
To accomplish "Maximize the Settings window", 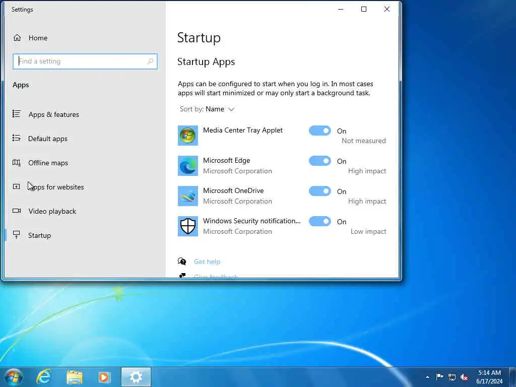I will pyautogui.click(x=364, y=9).
